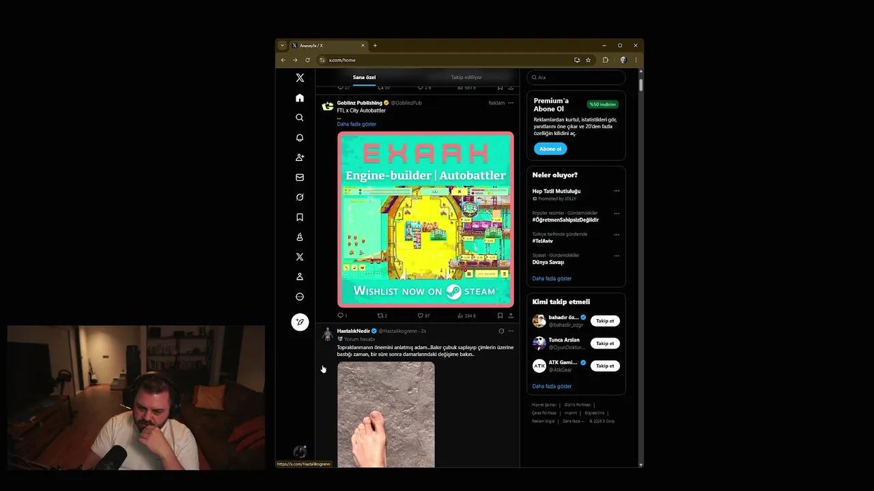
Task: Open a new Chrome tab
Action: 375,46
